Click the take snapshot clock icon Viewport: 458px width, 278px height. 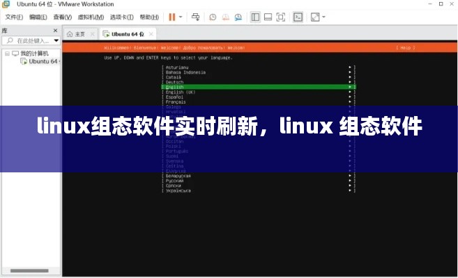[213, 17]
